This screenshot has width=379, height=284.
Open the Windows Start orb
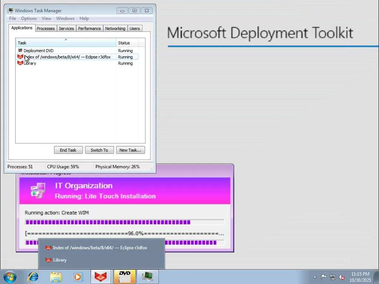click(10, 277)
